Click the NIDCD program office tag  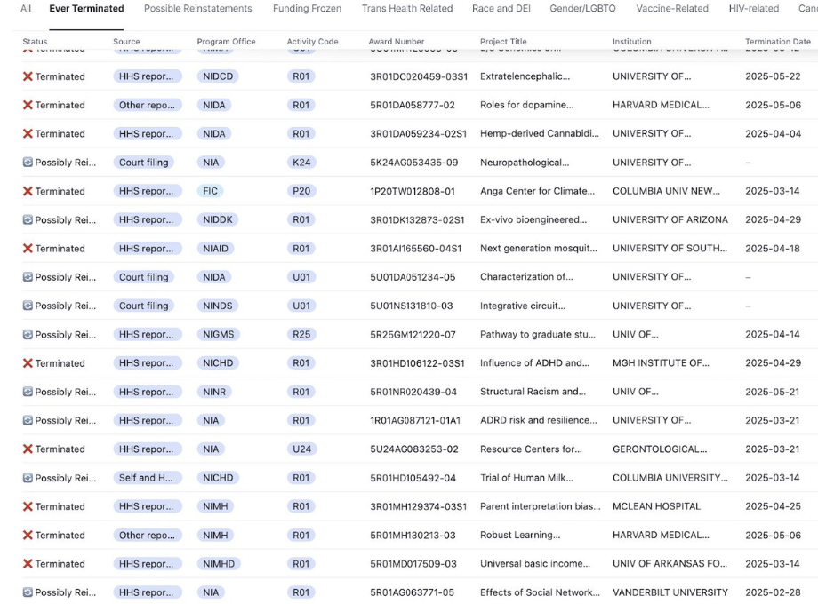(x=218, y=76)
